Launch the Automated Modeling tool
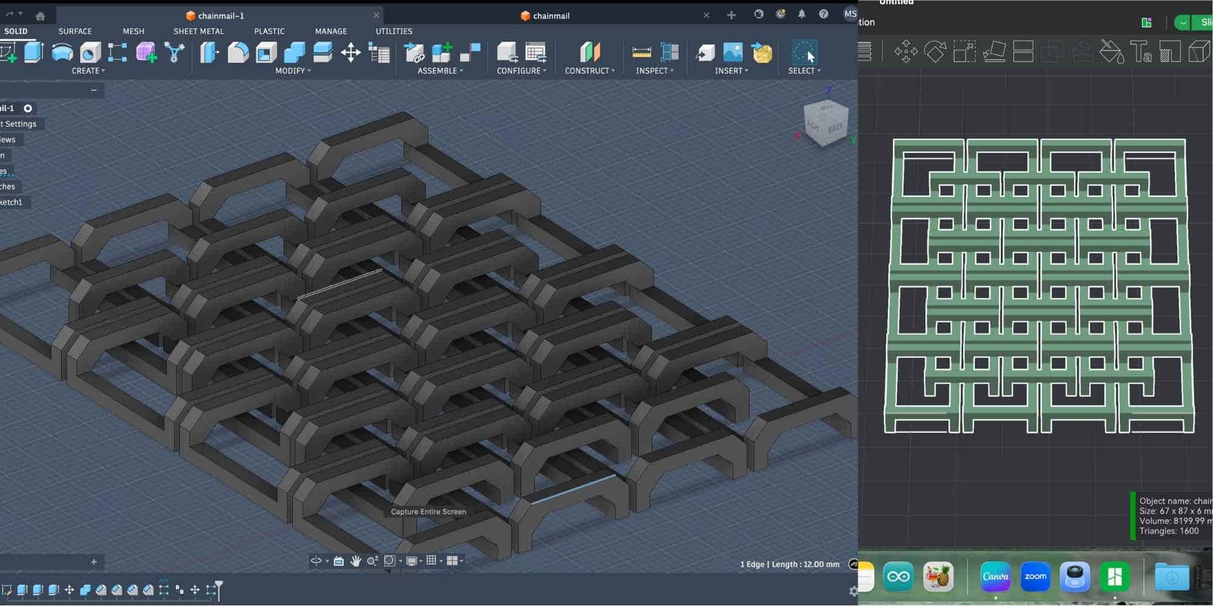 (174, 53)
